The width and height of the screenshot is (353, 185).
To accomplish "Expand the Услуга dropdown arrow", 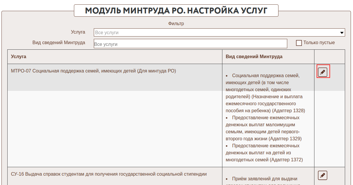I will [x=342, y=33].
